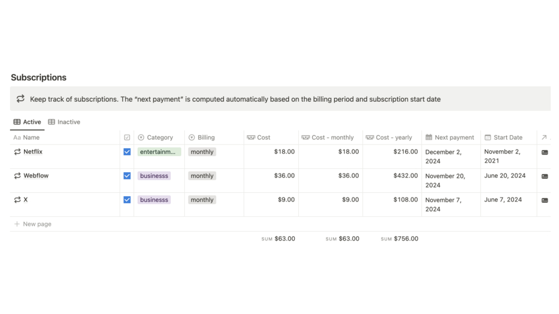Viewport: 559px width, 314px height.
Task: Uncheck the Webflow row checkbox
Action: (x=127, y=176)
